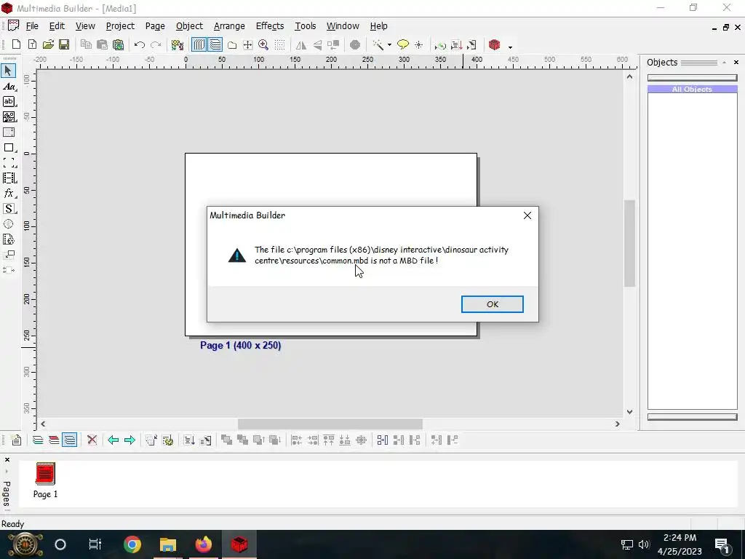The width and height of the screenshot is (745, 559).
Task: Click canvas scroll right arrow
Action: point(618,424)
